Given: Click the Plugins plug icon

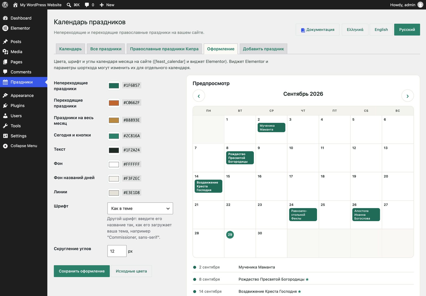Looking at the screenshot, I should [5, 106].
